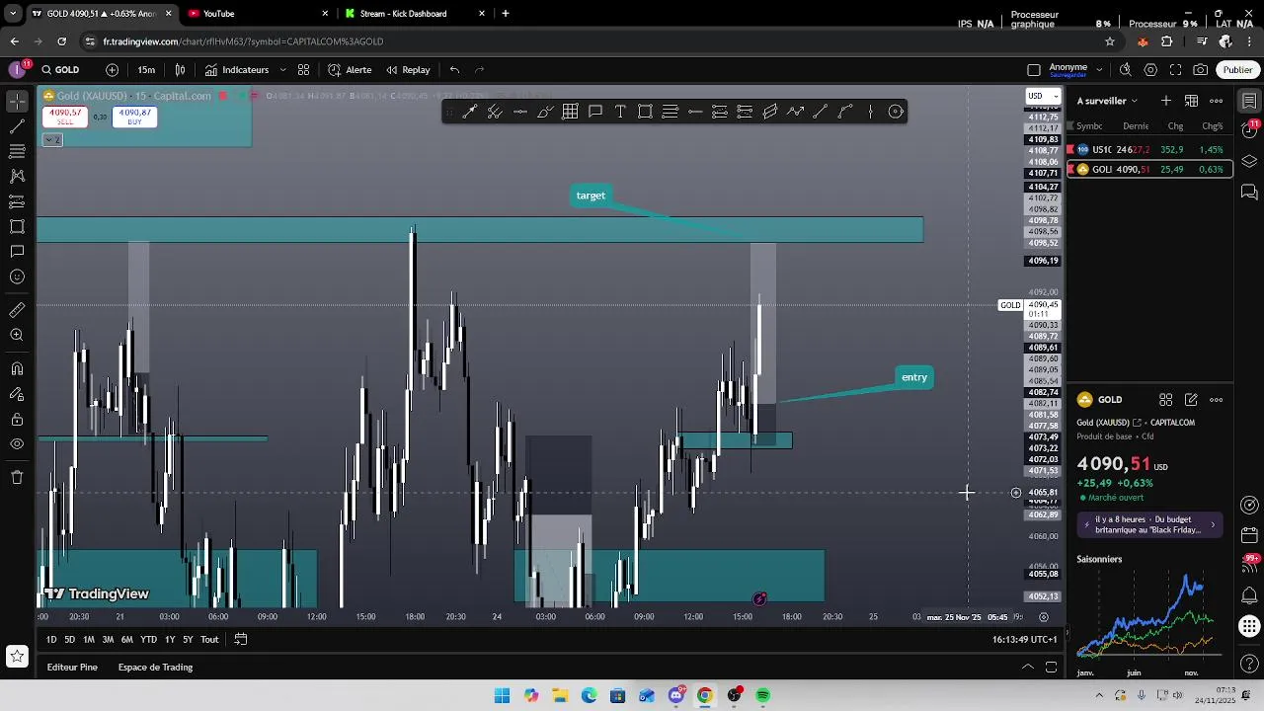Click the SELL price button 4090,57
The image size is (1264, 711).
[x=65, y=116]
